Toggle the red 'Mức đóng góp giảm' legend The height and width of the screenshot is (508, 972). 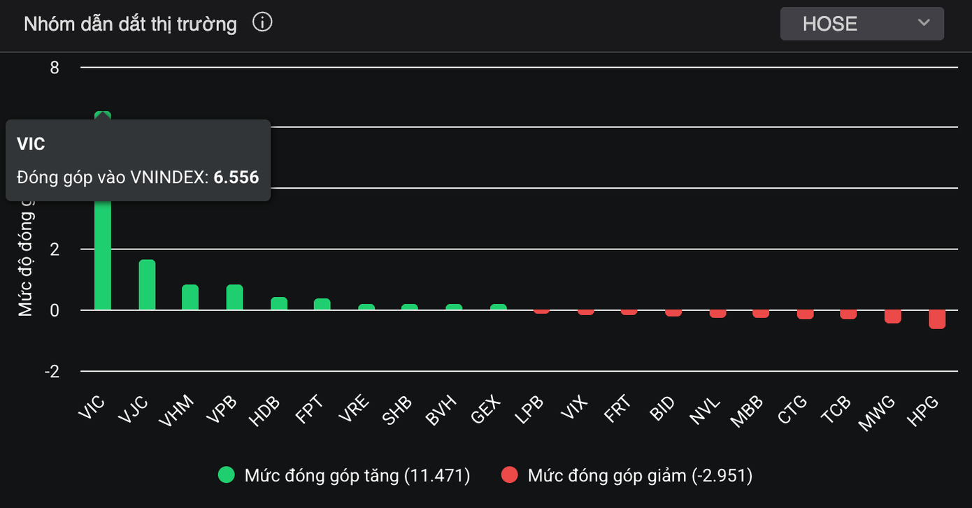tap(639, 476)
